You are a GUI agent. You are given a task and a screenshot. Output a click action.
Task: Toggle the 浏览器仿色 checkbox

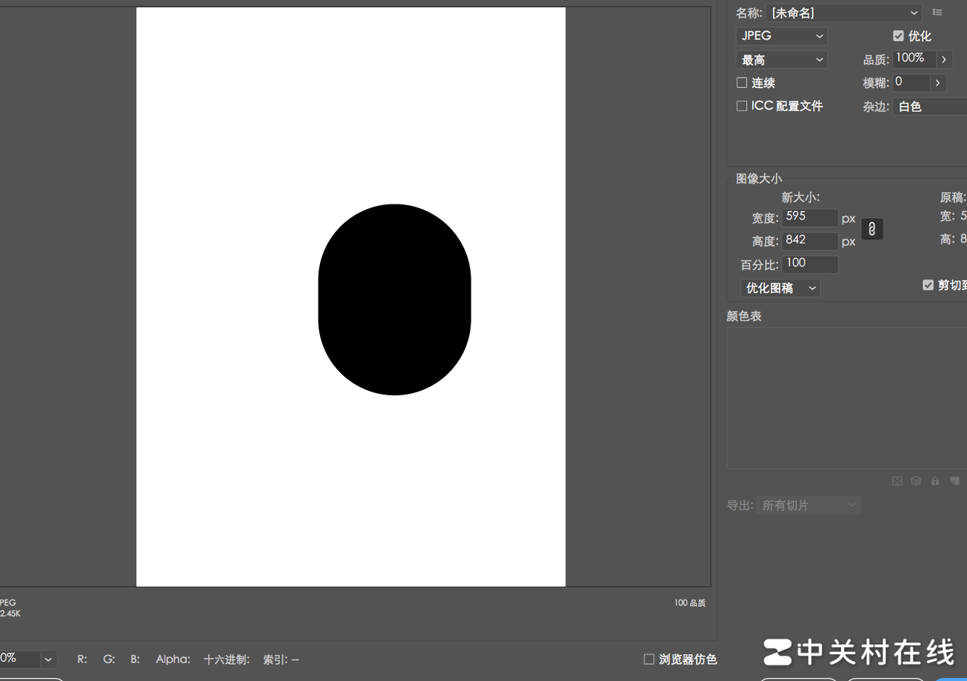pos(649,659)
